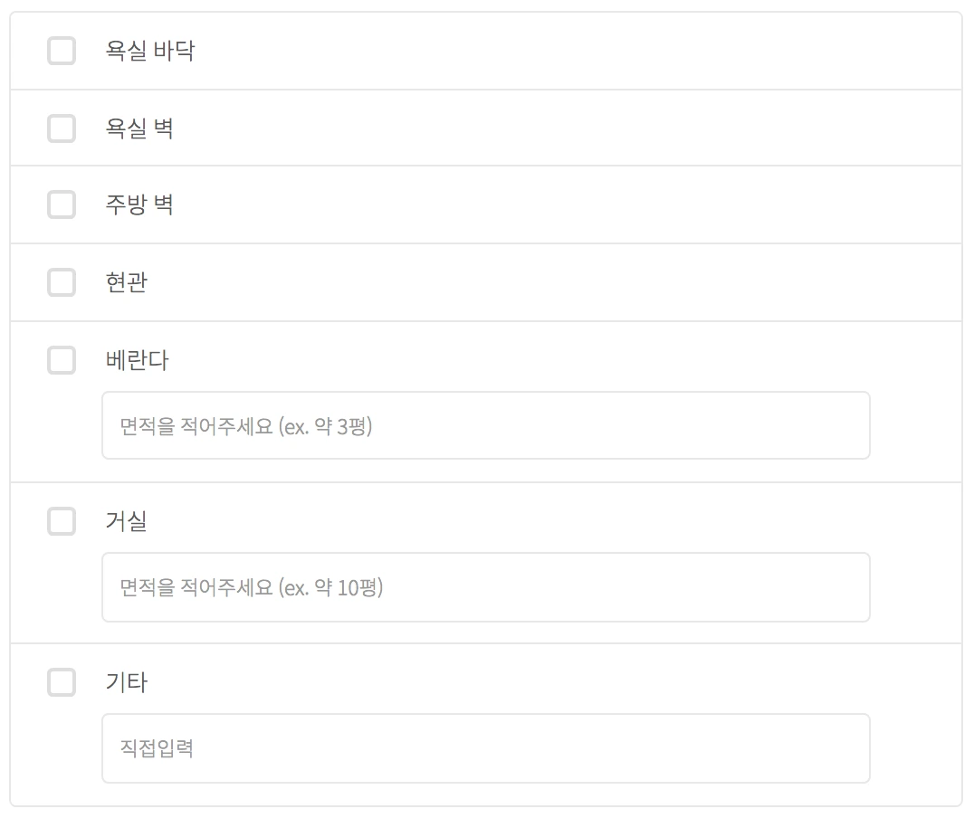The image size is (974, 818).
Task: Check the 욕실 벽 checkbox
Action: coord(61,128)
